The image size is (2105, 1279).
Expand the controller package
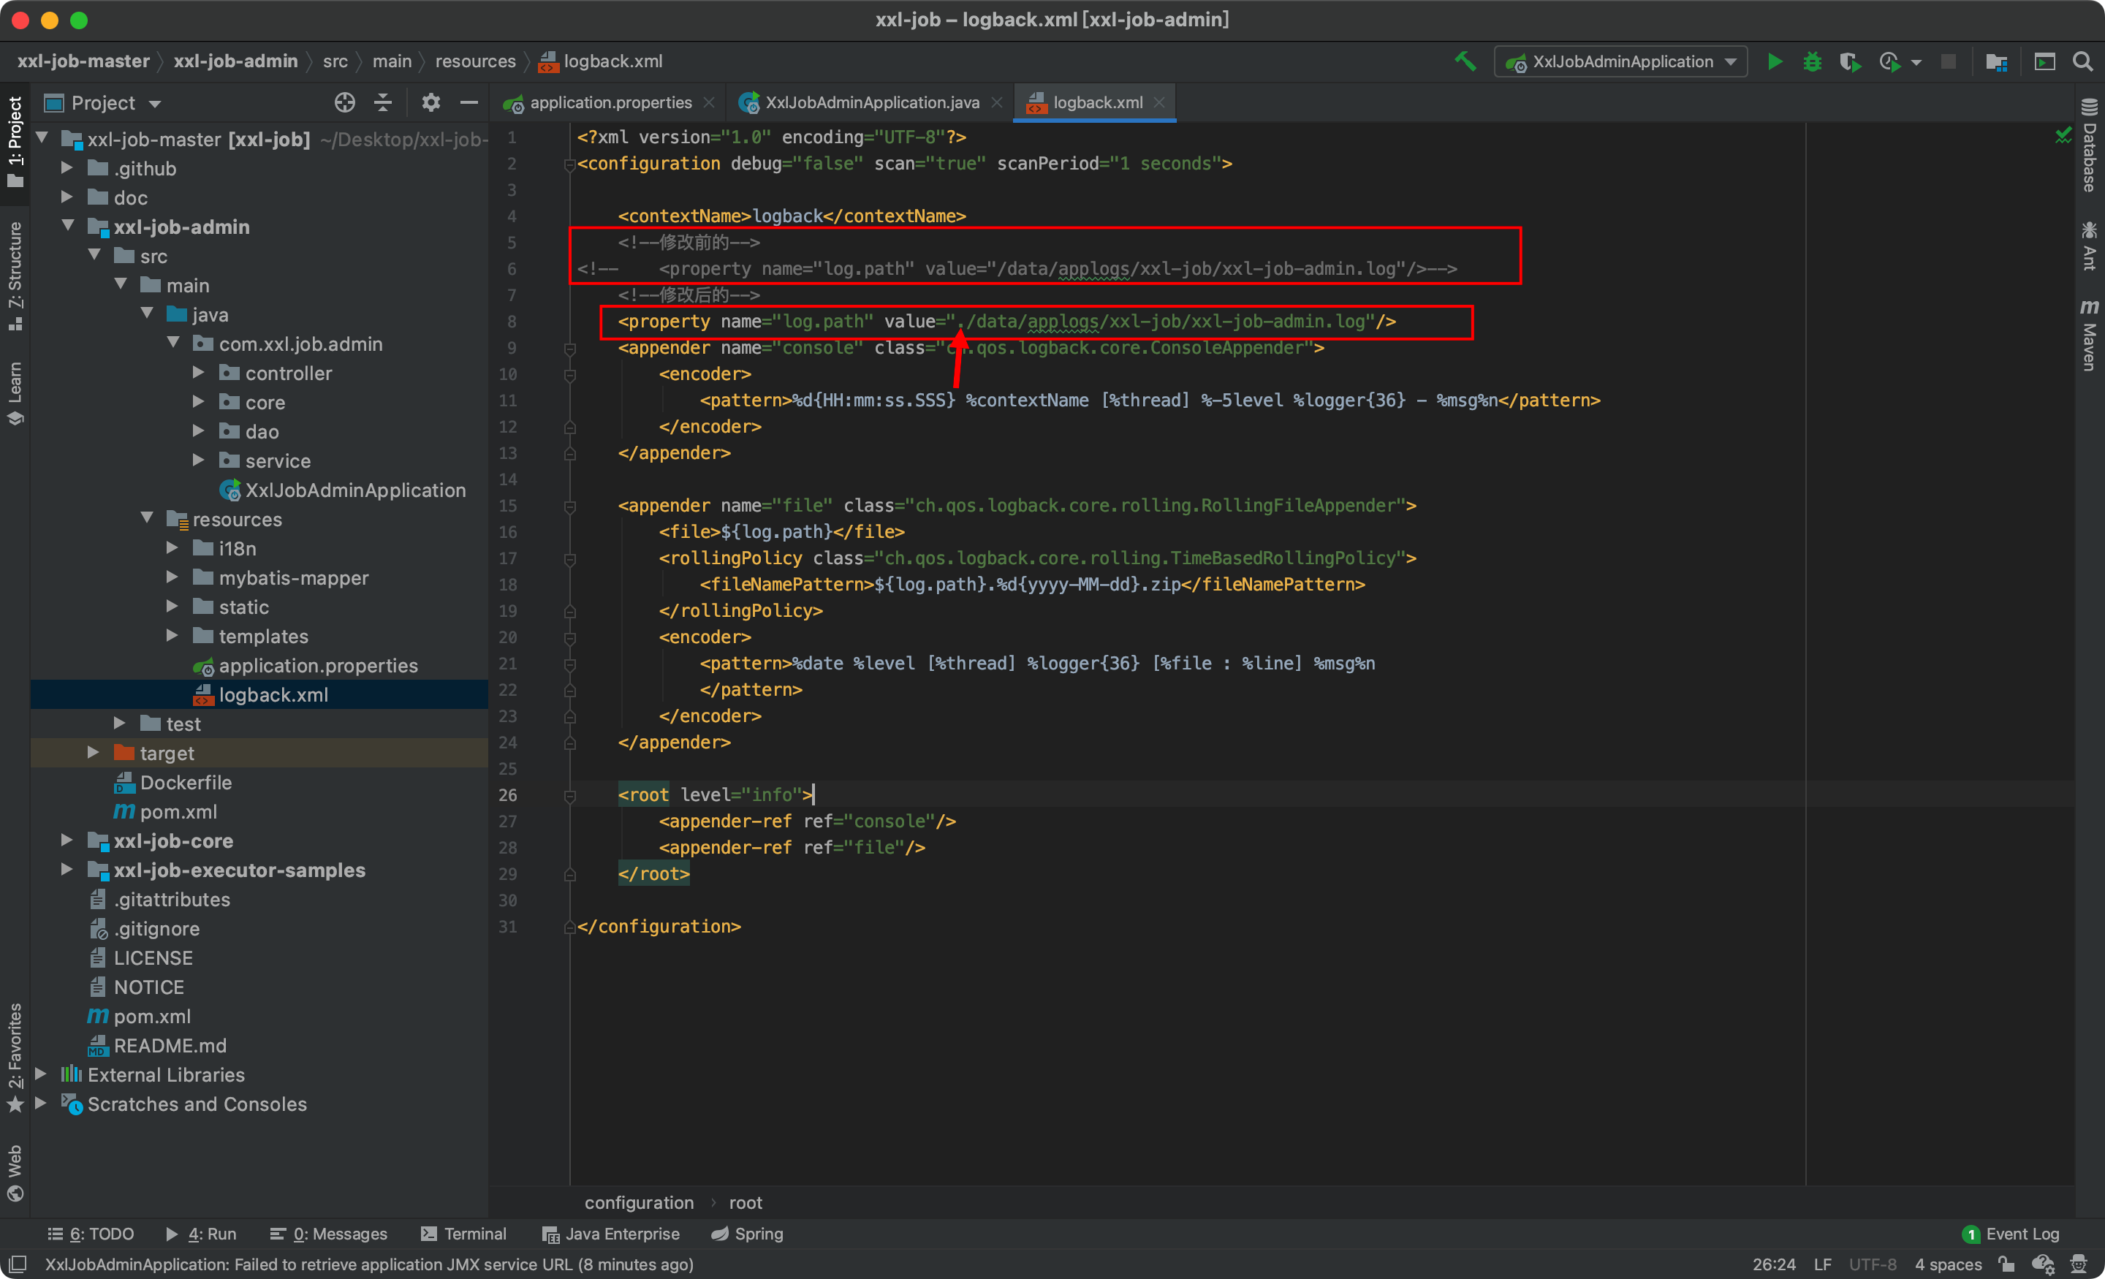pyautogui.click(x=199, y=373)
